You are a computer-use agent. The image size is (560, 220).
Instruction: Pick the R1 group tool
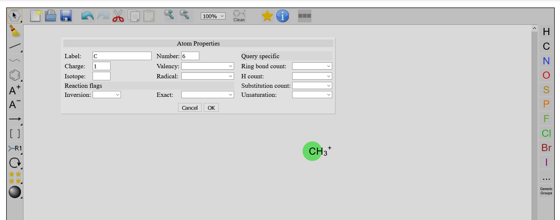pyautogui.click(x=15, y=148)
